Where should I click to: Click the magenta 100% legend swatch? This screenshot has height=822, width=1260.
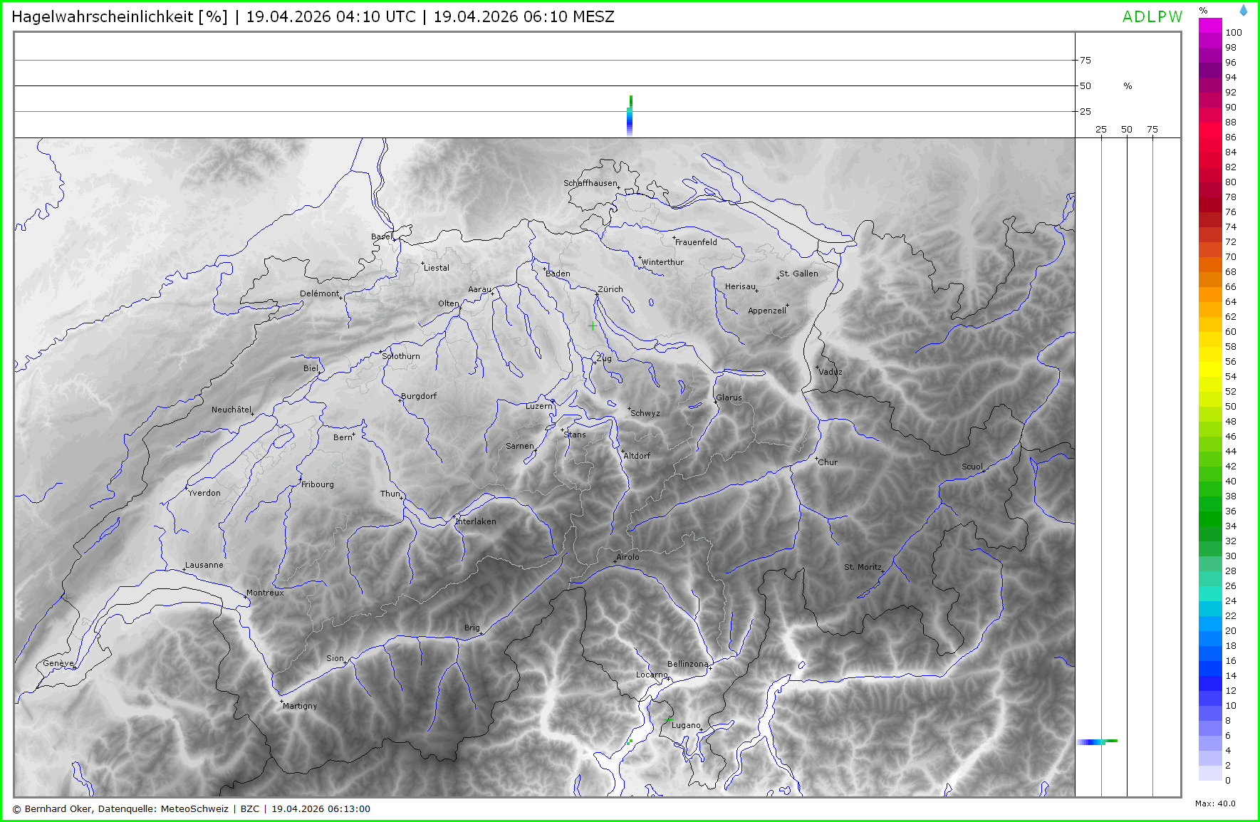(1210, 26)
